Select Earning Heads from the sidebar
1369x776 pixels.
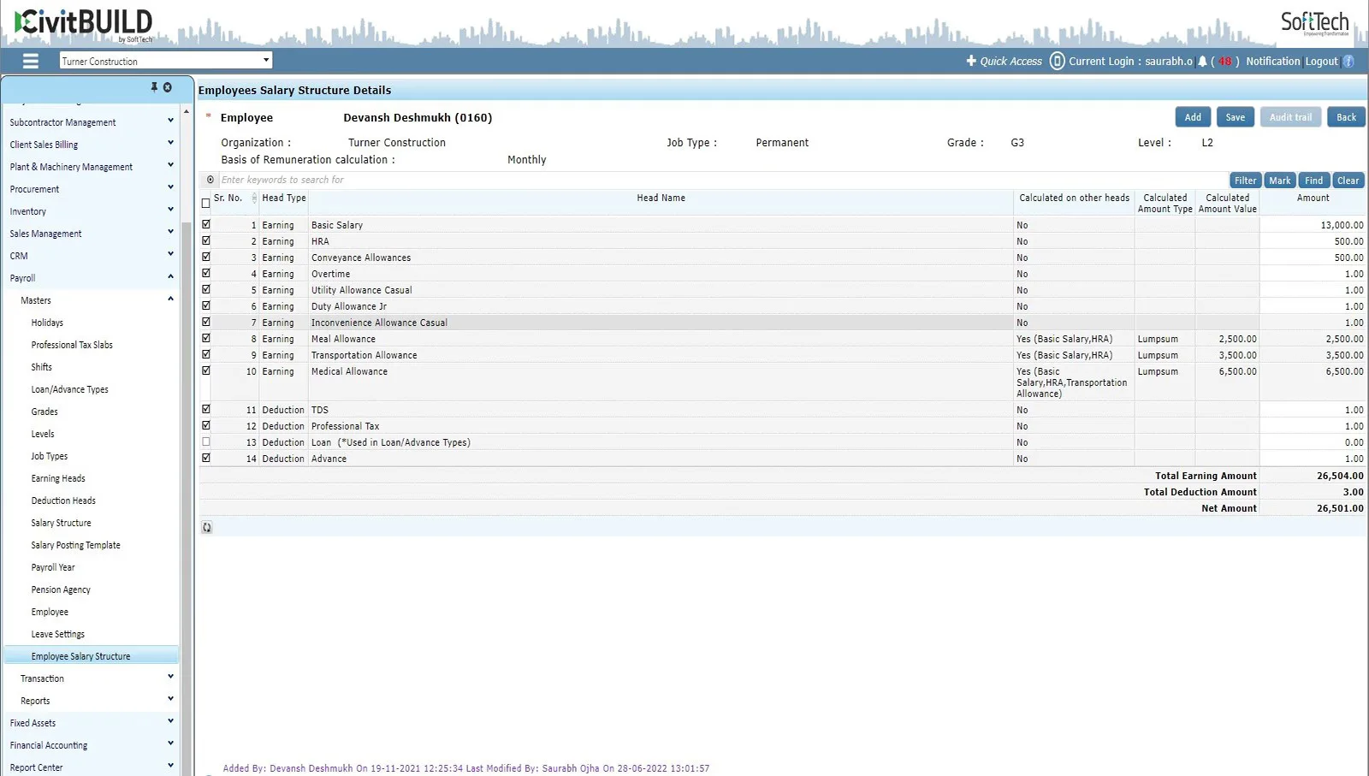pos(58,478)
